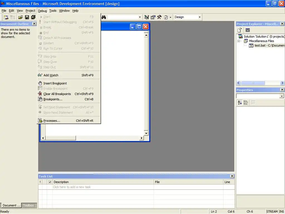
Task: Collapse the Miscellaneous Files tree node
Action: 239,41
